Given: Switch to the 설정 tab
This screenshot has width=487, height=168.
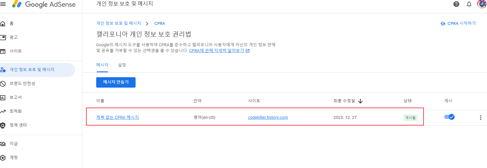Looking at the screenshot, I should [122, 65].
